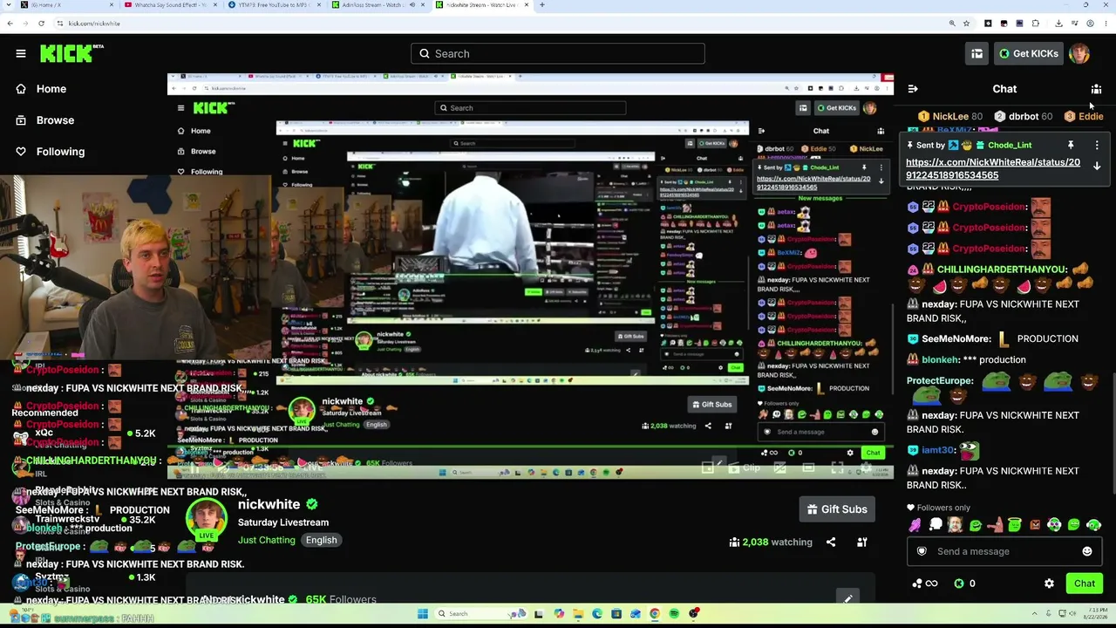Viewport: 1116px width, 628px height.
Task: Click the Send a message input
Action: 1003,551
